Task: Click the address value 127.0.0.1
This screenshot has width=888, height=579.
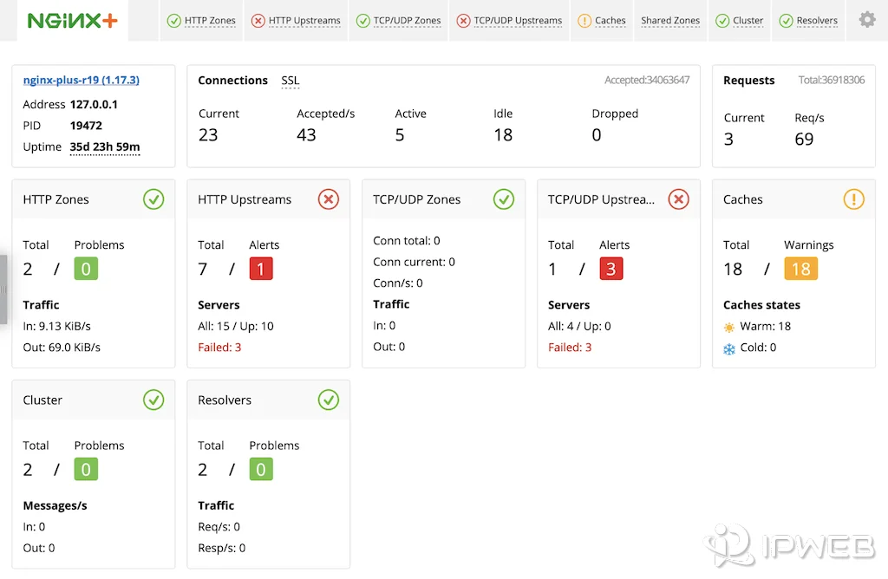Action: click(x=94, y=104)
